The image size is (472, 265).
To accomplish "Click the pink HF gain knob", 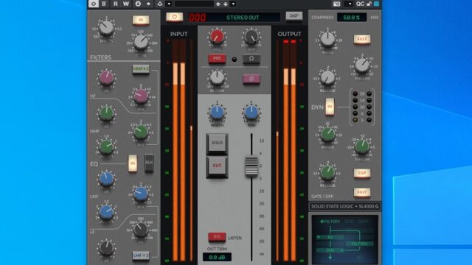I will (x=106, y=78).
